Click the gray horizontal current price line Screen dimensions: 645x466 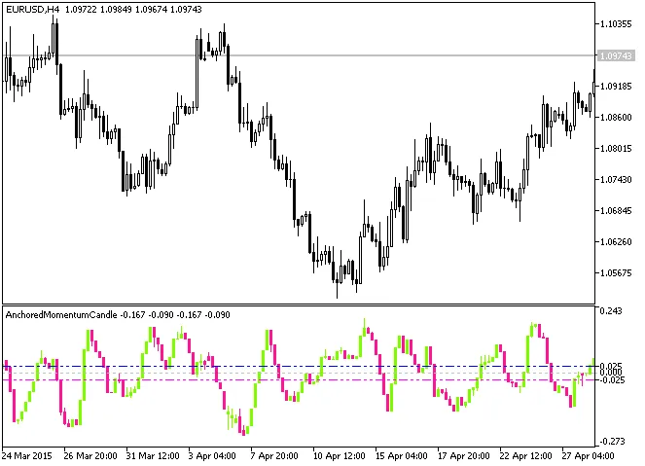pos(292,55)
